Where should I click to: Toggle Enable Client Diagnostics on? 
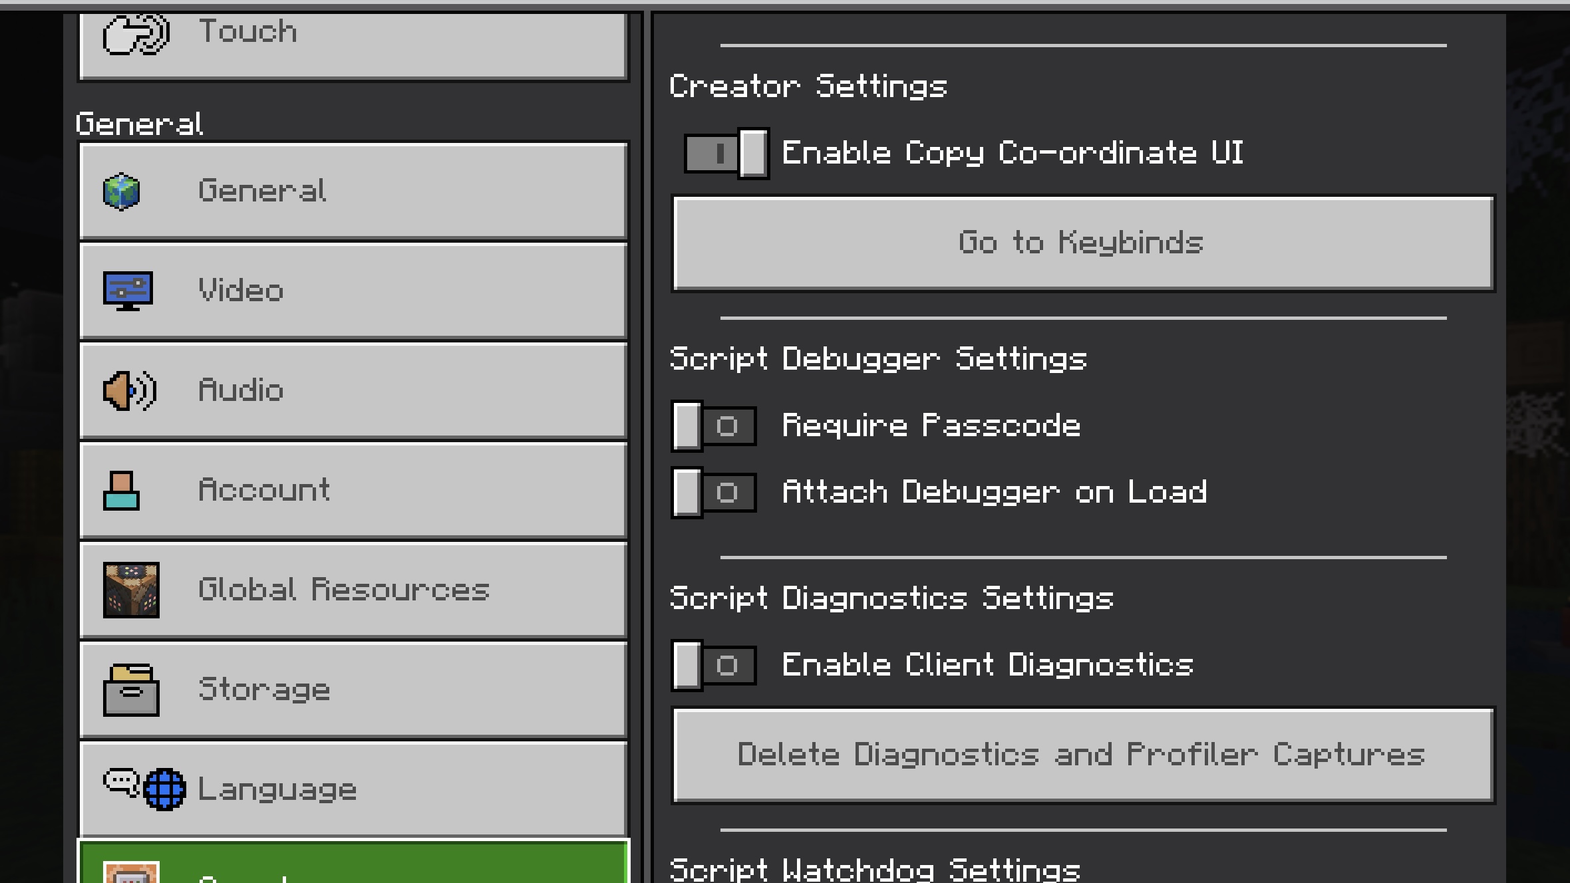coord(714,666)
